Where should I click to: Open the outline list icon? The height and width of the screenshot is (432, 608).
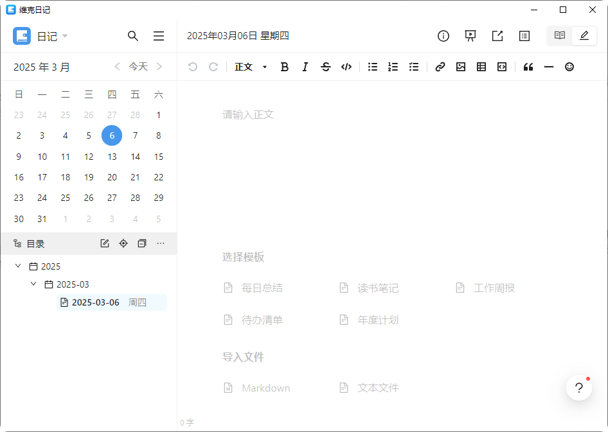[524, 36]
